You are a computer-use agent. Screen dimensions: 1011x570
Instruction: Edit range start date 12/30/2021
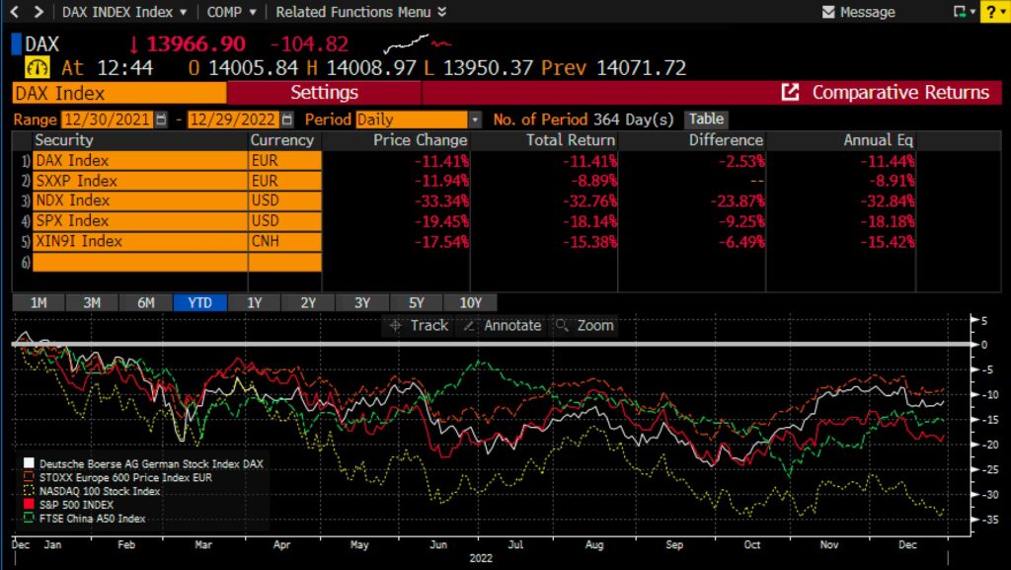(x=107, y=120)
